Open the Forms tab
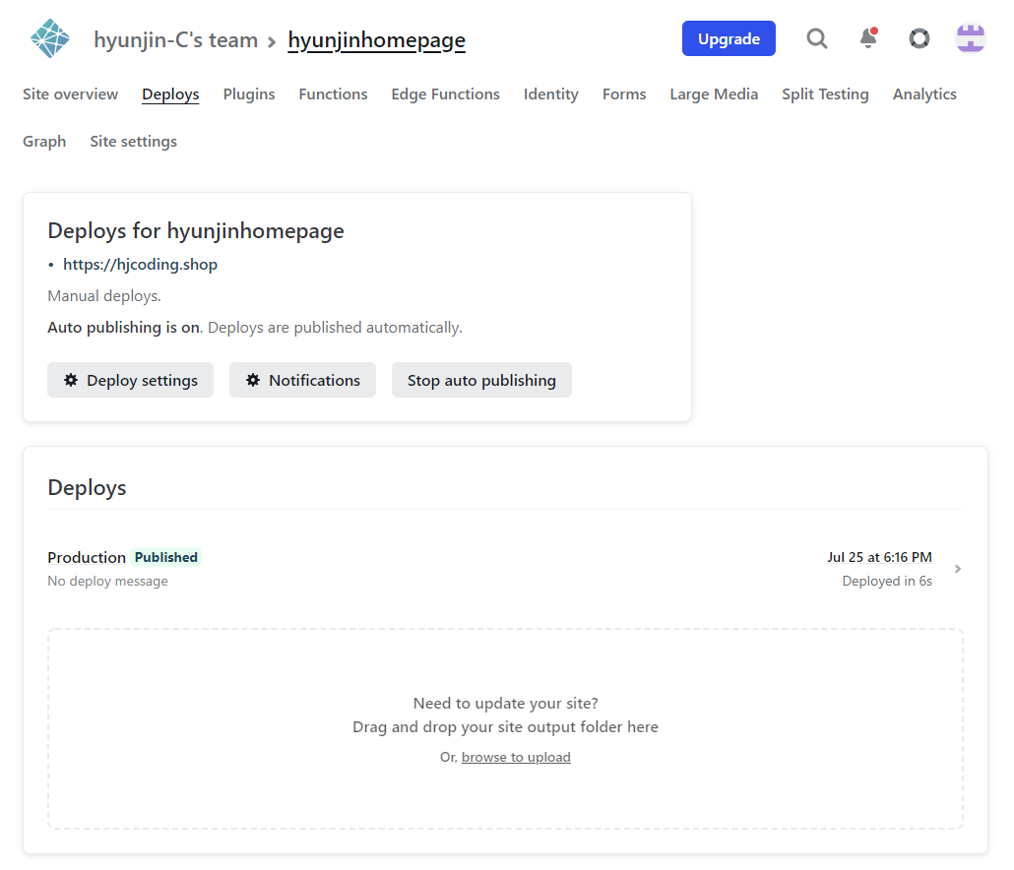Screen dimensions: 1014x870 (624, 94)
